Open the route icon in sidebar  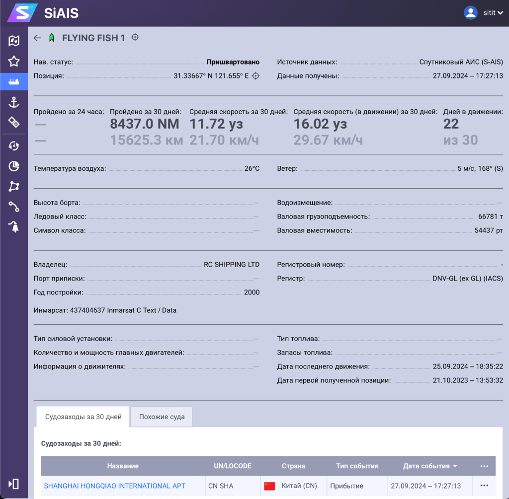tap(14, 207)
